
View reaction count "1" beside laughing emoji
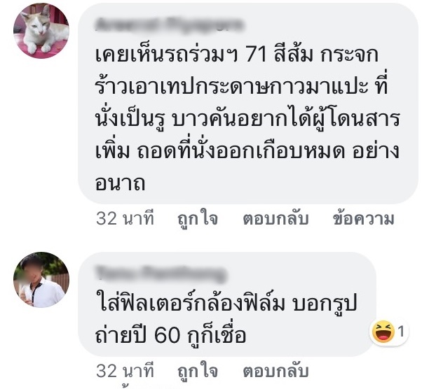click(x=401, y=332)
